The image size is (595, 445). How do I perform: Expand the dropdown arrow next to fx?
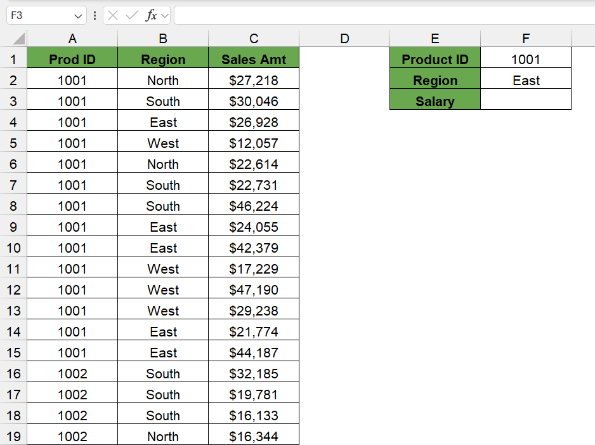(164, 16)
